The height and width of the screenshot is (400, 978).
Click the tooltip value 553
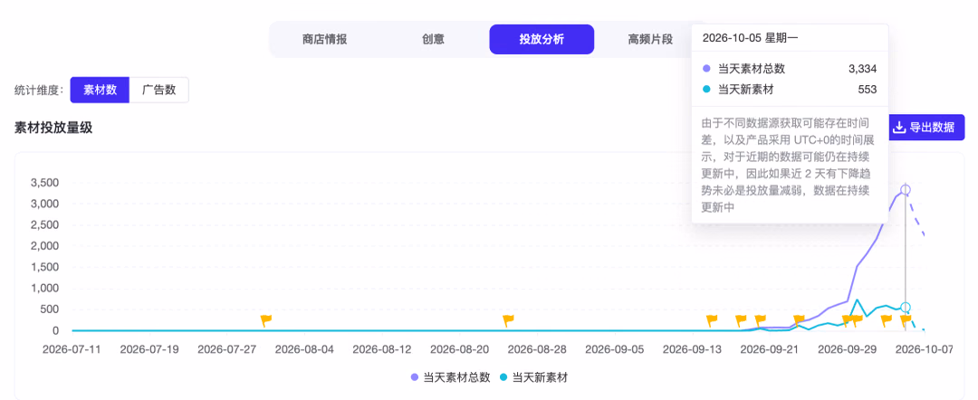point(868,89)
